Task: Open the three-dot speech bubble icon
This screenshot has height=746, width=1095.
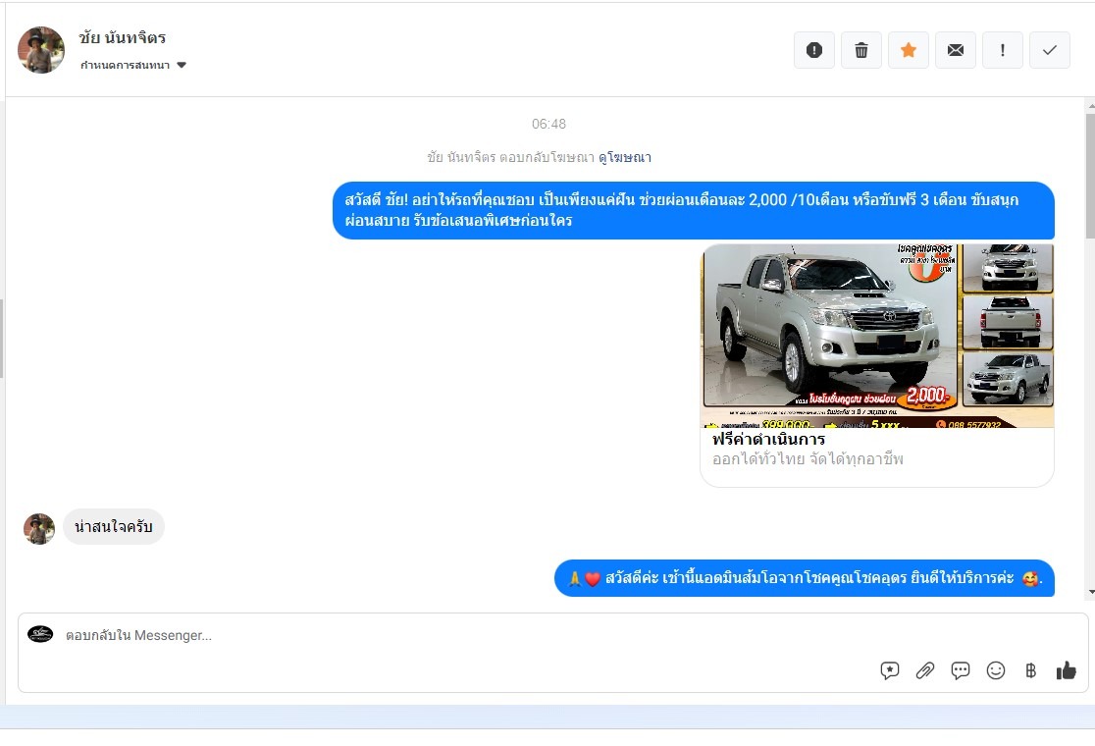Action: coord(960,670)
